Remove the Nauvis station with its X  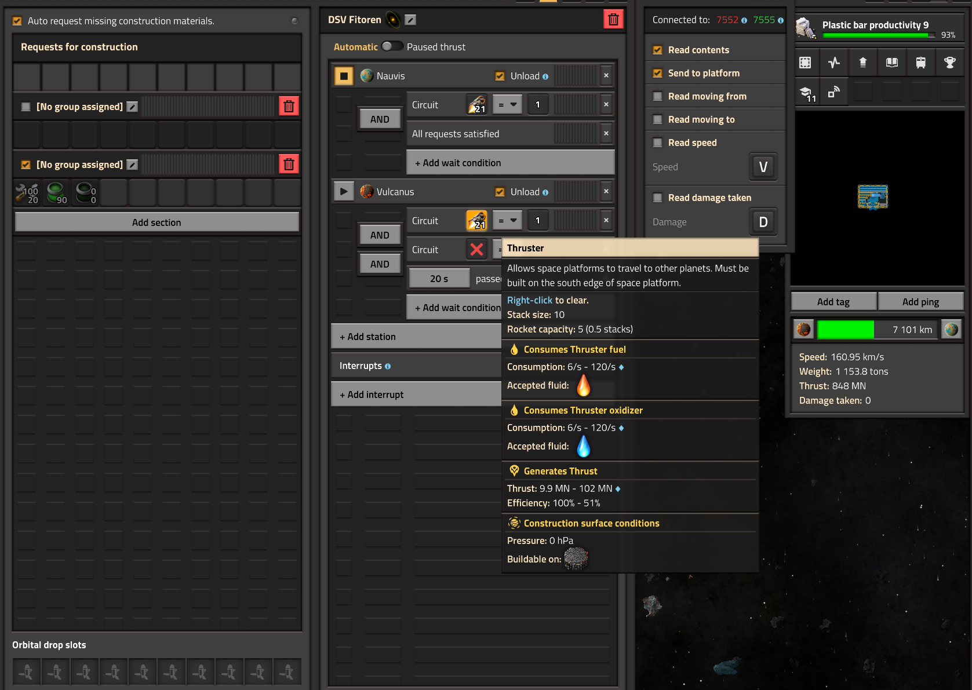click(x=606, y=76)
